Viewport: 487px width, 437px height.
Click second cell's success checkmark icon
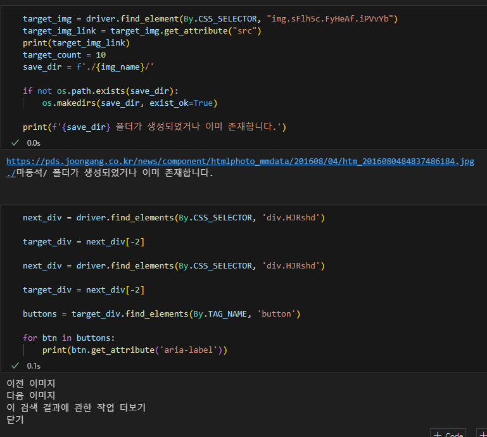coord(15,366)
